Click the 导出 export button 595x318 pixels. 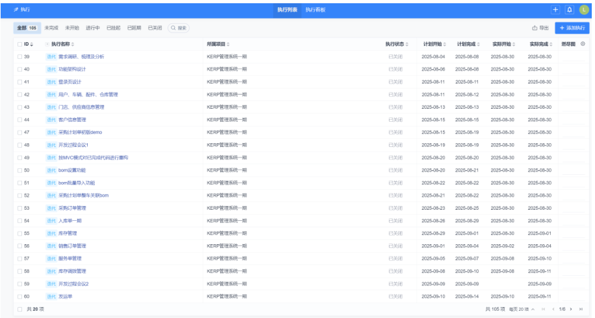coord(540,28)
